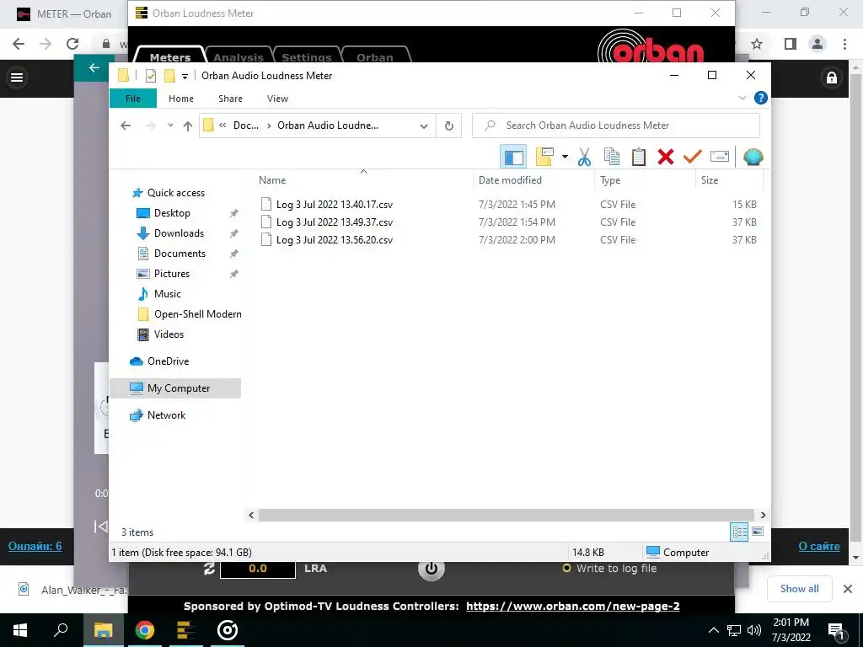Switch to large thumbnails view icon
Viewport: 863px width, 647px height.
tap(758, 532)
